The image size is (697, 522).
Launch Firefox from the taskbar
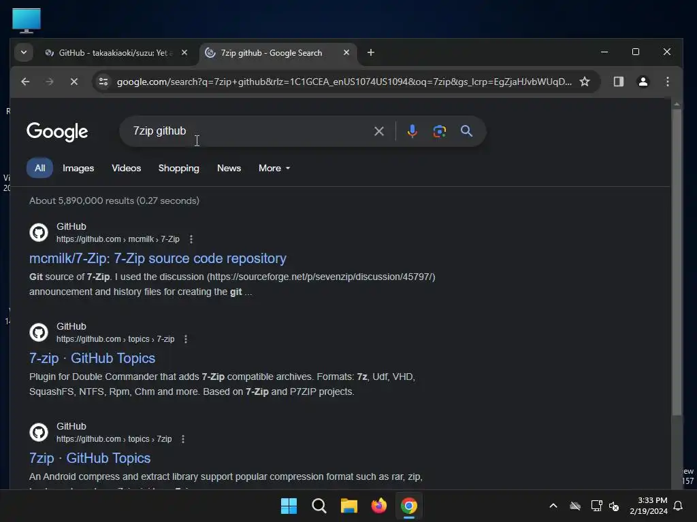pos(378,506)
